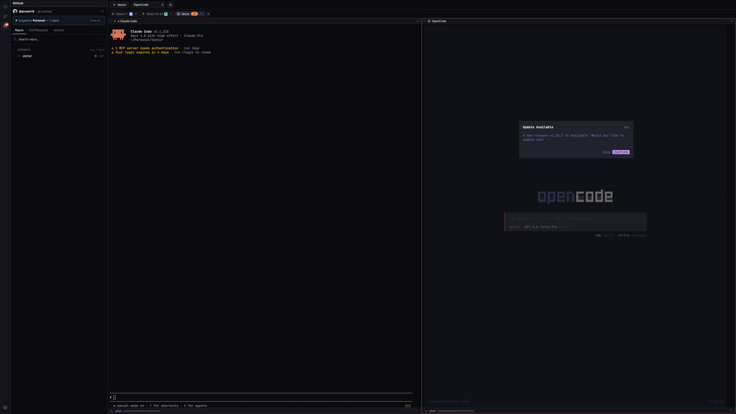
Task: Add a new session with the plus button
Action: click(208, 14)
